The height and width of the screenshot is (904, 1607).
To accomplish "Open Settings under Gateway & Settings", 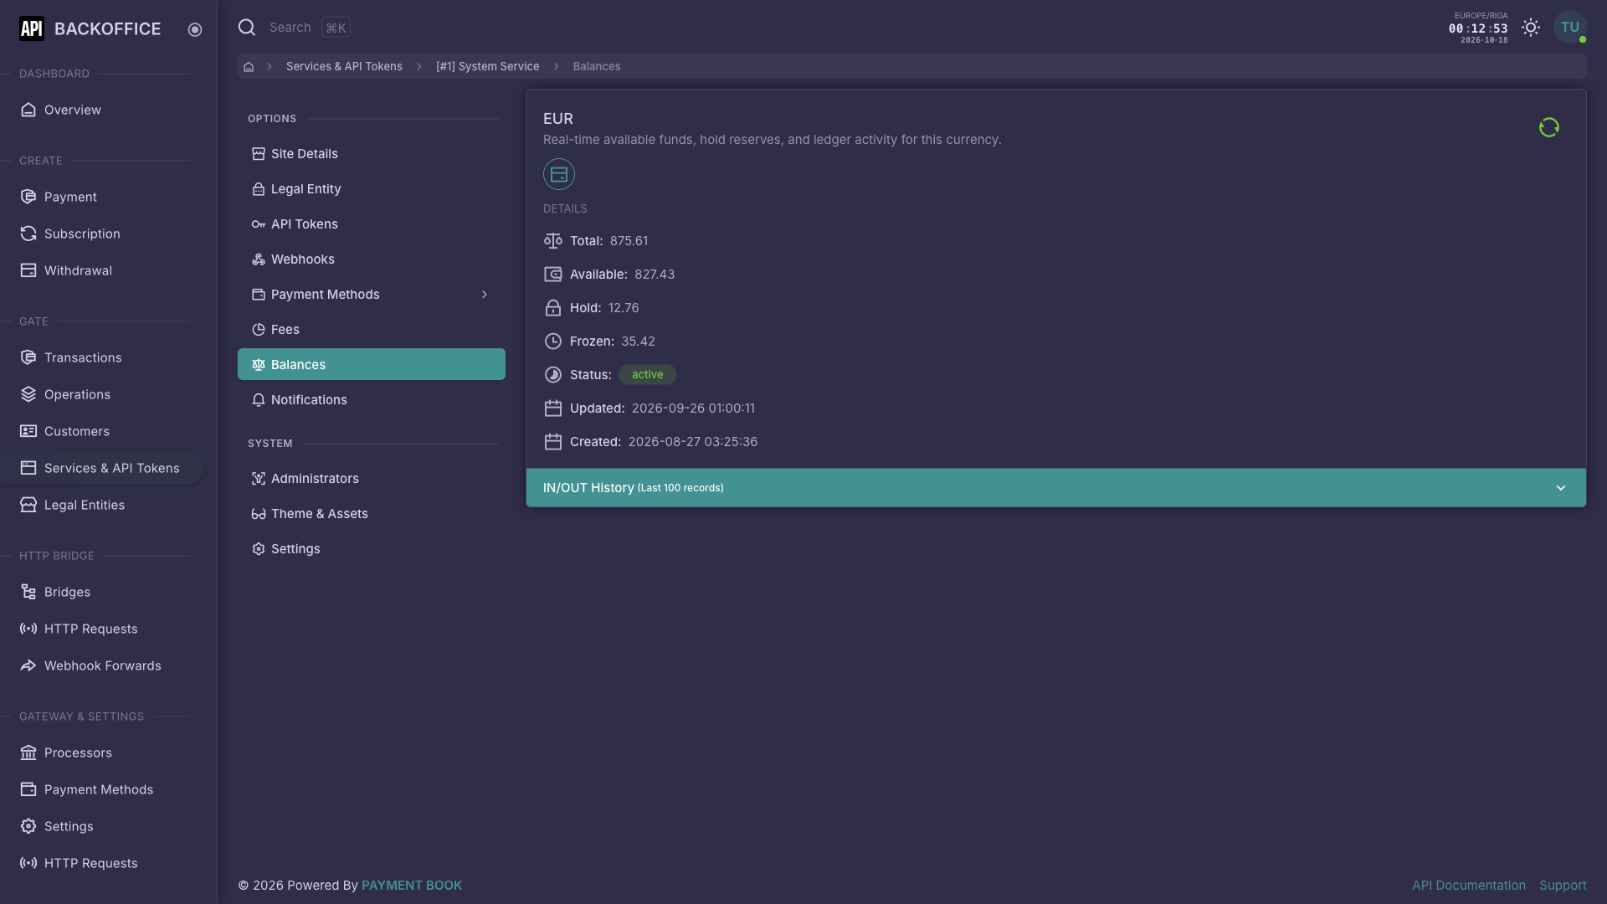I will pos(101,826).
